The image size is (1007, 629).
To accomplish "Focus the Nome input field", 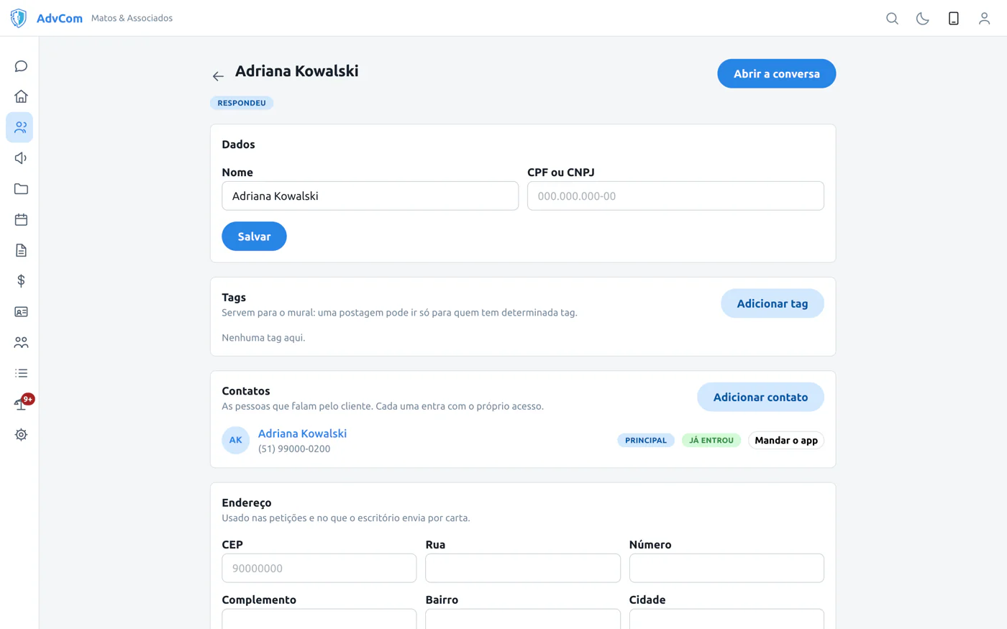I will 370,196.
